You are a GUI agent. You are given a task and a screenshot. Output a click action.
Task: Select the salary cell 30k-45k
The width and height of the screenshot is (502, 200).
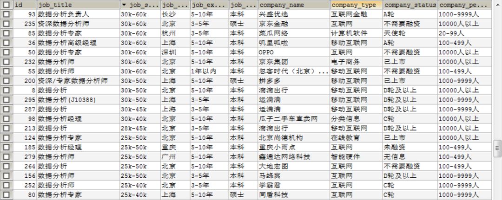coord(140,109)
